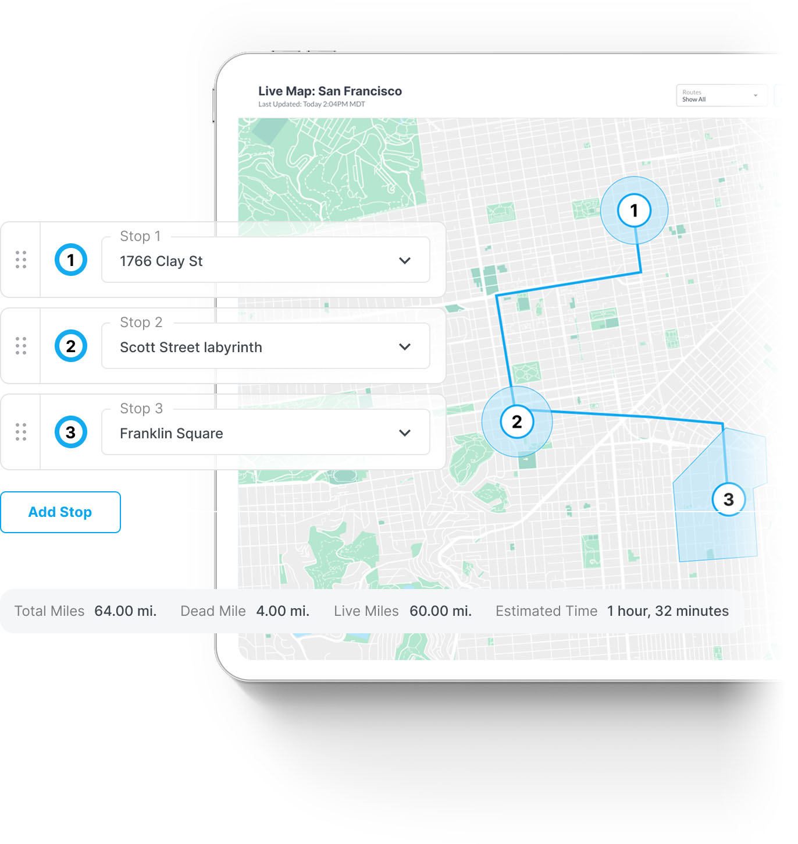Click the number 2 badge beside Scott Street
The image size is (798, 844).
point(71,346)
